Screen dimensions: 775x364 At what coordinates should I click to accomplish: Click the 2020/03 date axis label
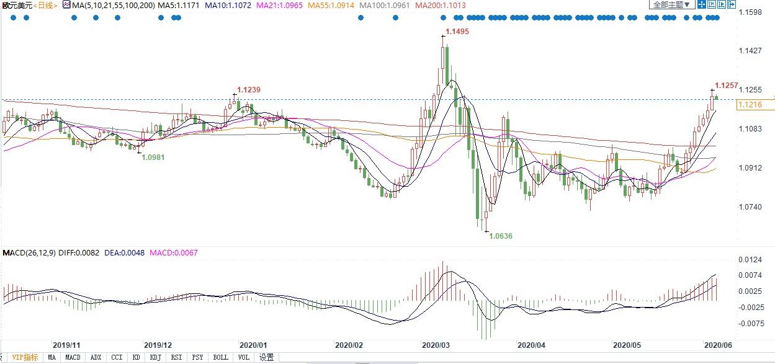click(436, 344)
